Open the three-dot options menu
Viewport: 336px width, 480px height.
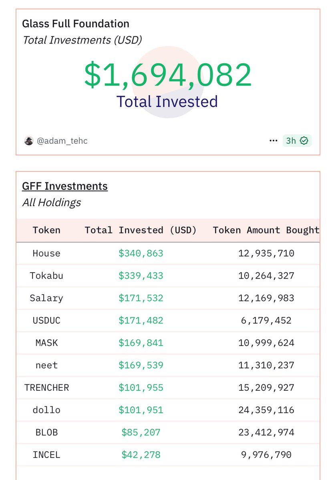(x=273, y=141)
